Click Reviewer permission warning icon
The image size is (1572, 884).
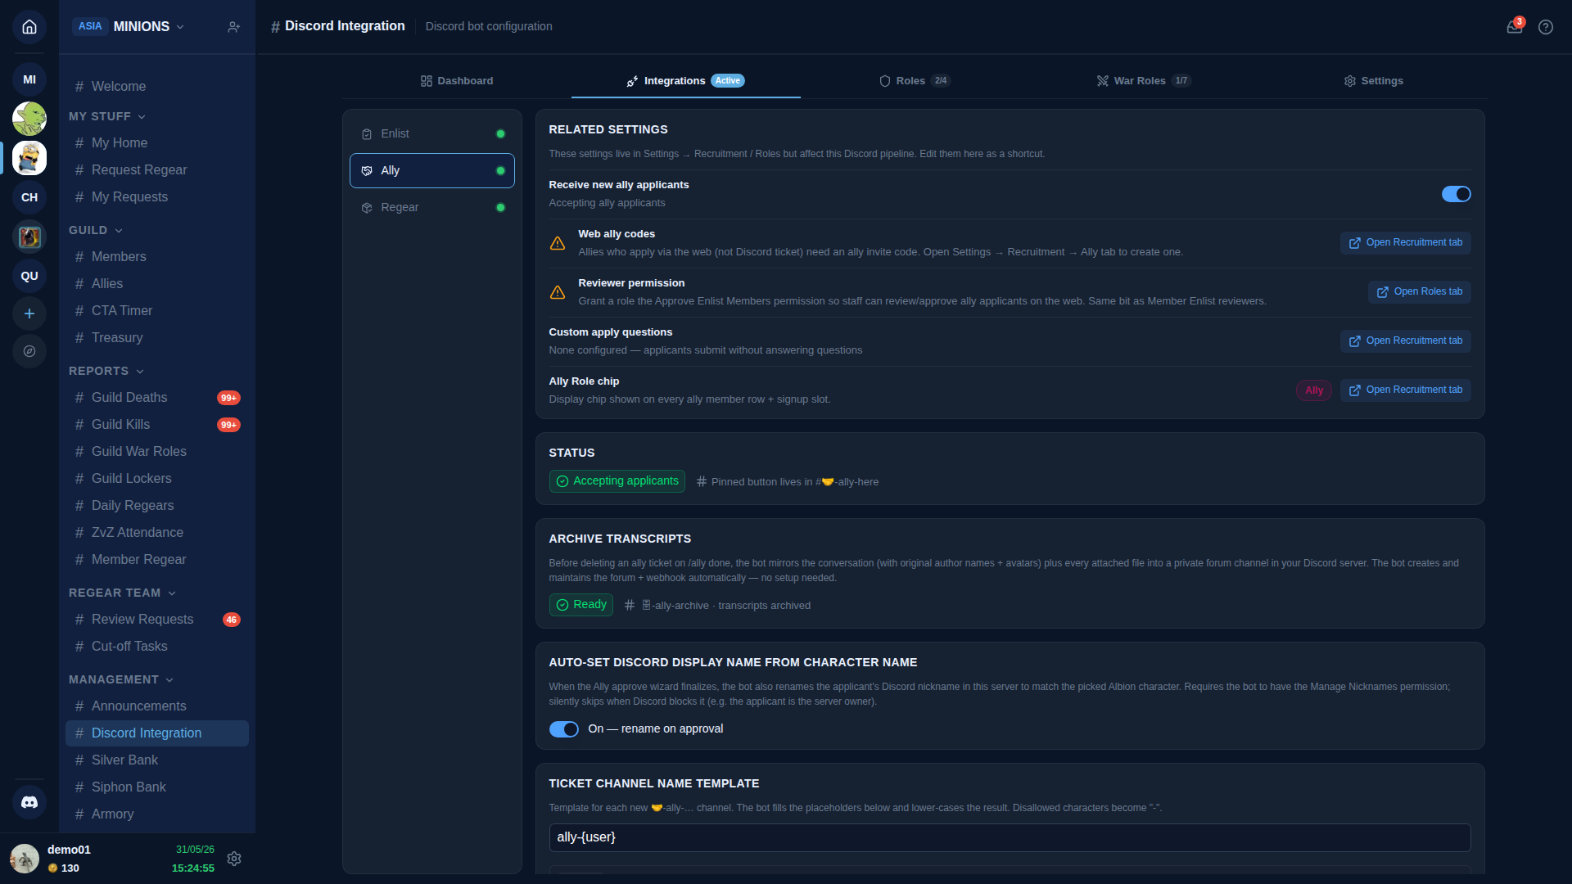point(558,292)
